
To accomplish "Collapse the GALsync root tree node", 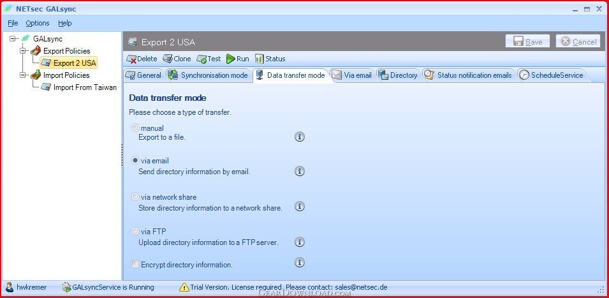I will pos(13,38).
